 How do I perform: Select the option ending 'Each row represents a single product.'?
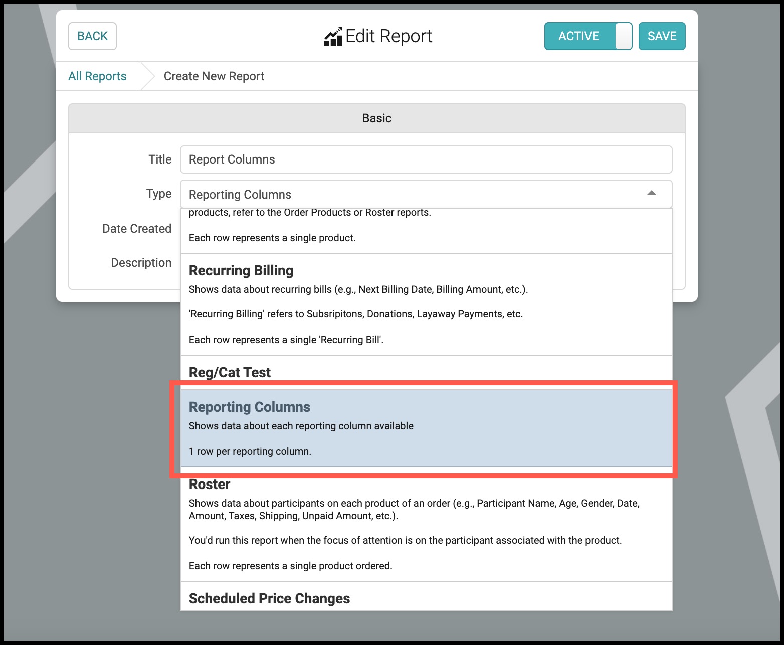(426, 231)
